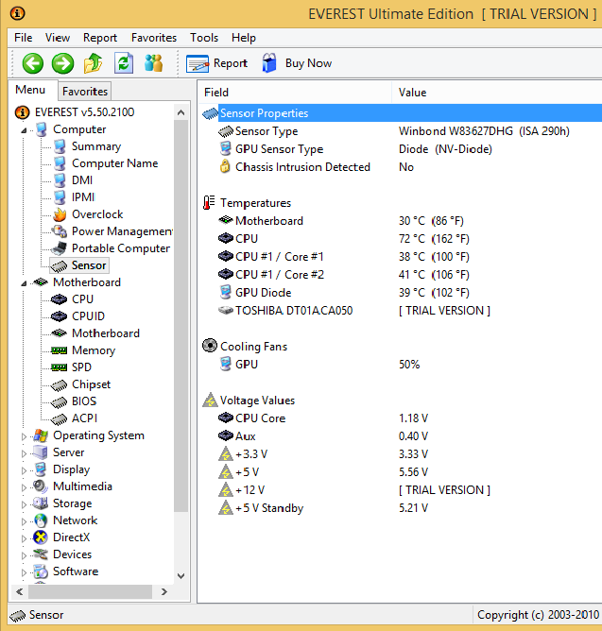
Task: Expand the Storage tree node
Action: coord(24,504)
